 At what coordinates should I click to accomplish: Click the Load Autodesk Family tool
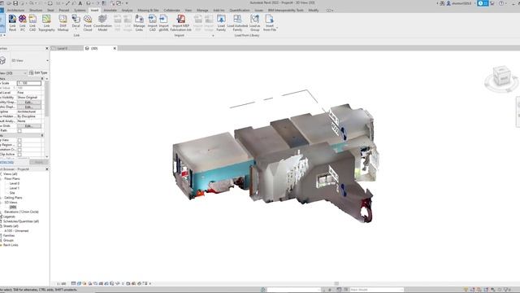(237, 23)
